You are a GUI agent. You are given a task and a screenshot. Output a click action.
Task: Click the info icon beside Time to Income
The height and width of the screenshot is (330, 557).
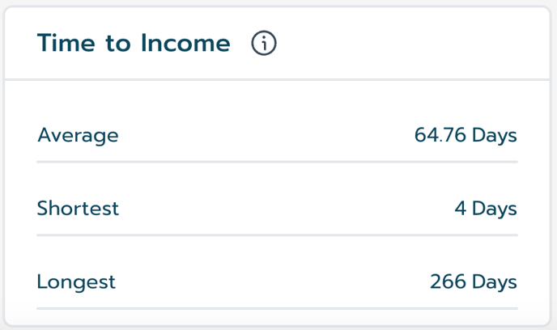(264, 43)
